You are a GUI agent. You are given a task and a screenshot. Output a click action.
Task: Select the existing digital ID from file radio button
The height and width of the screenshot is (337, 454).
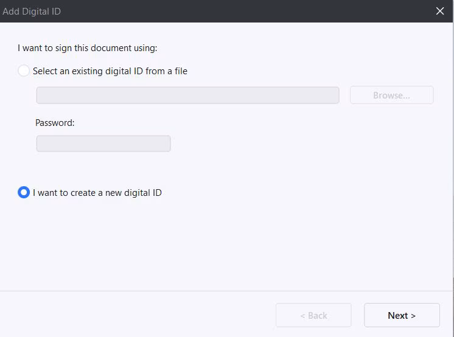tap(24, 71)
